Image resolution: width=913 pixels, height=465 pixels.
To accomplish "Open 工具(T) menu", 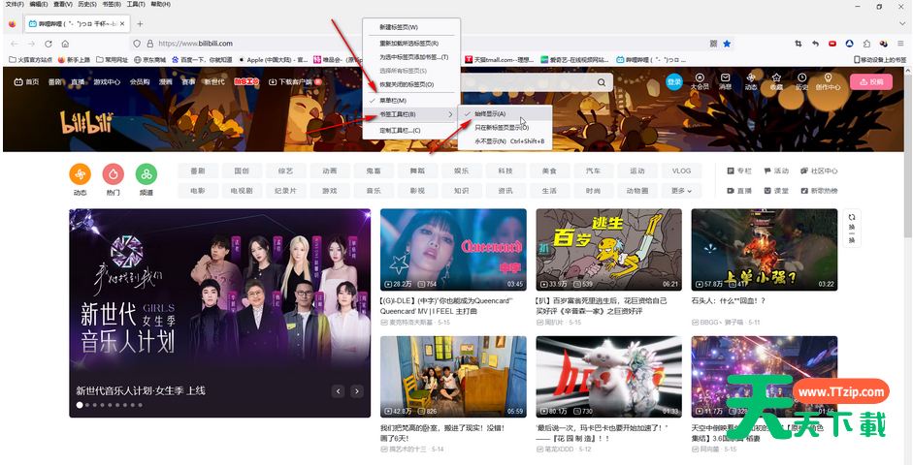I will point(136,4).
